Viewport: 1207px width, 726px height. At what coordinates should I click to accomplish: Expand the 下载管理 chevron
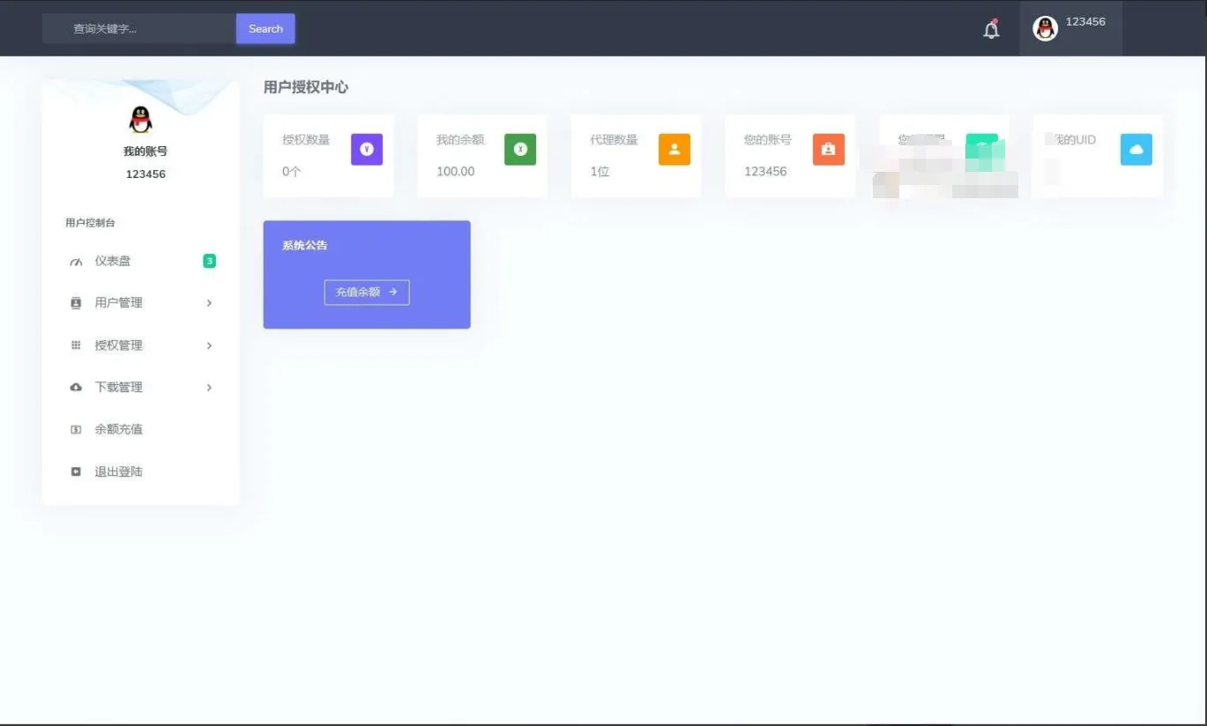point(209,388)
